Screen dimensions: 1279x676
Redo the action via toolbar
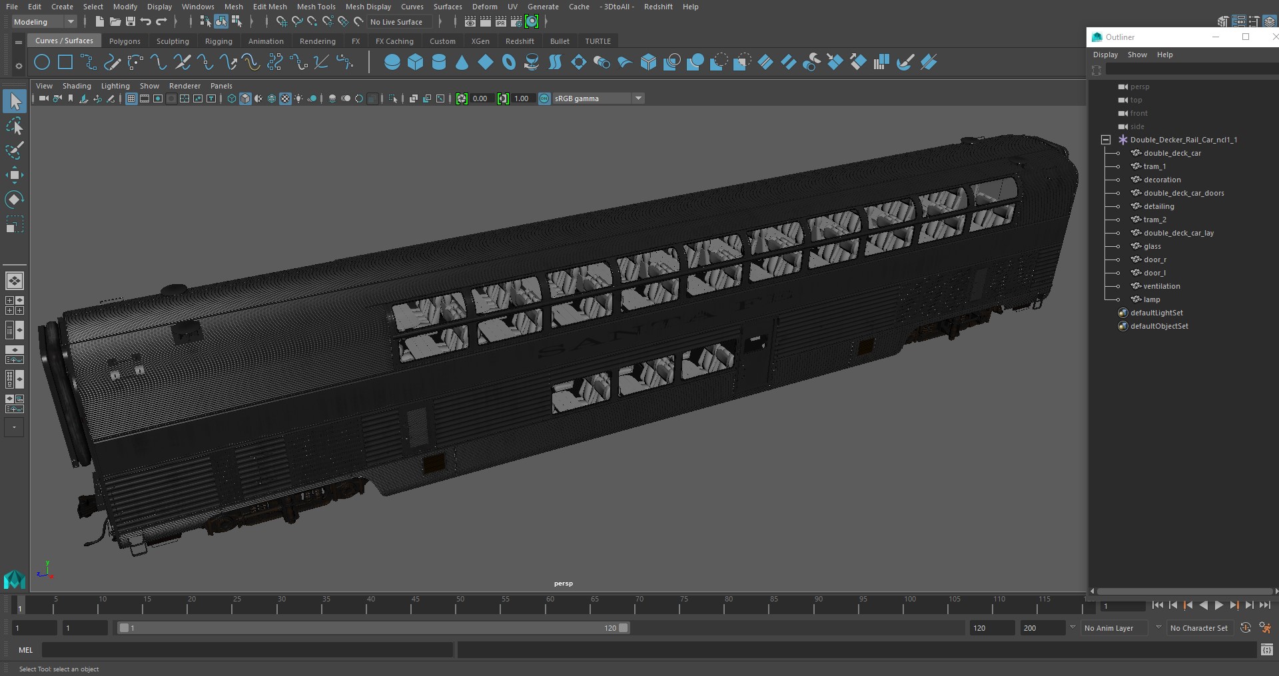coord(161,22)
